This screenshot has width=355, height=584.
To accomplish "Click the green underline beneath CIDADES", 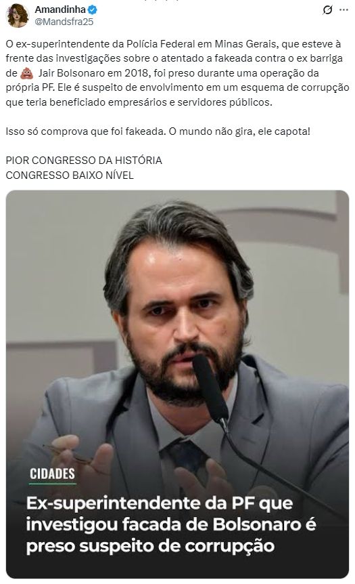I will coord(53,484).
